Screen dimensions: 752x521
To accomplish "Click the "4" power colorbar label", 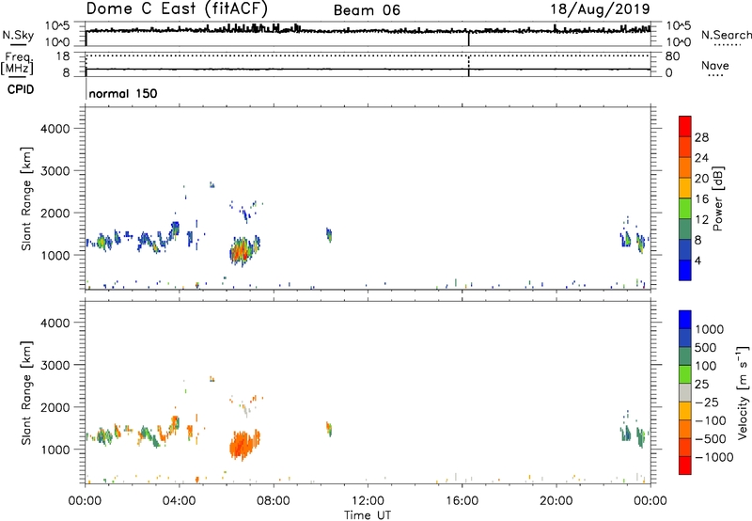I will coord(697,260).
